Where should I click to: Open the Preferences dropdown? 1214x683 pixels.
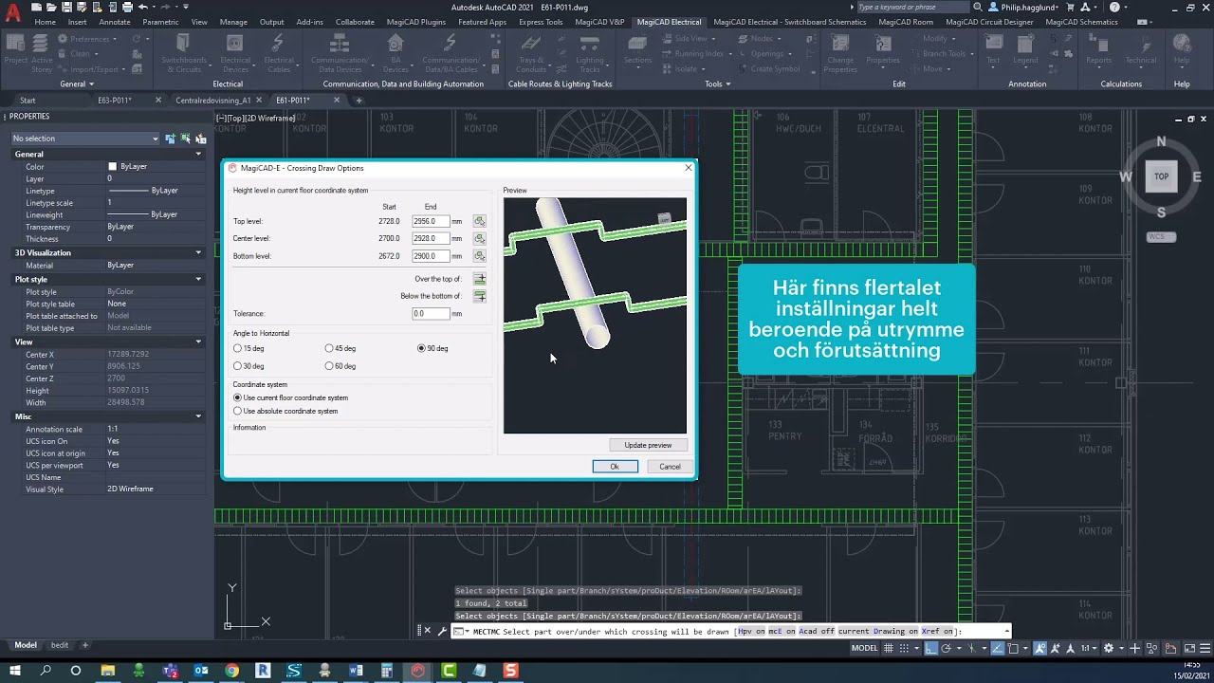[x=88, y=39]
